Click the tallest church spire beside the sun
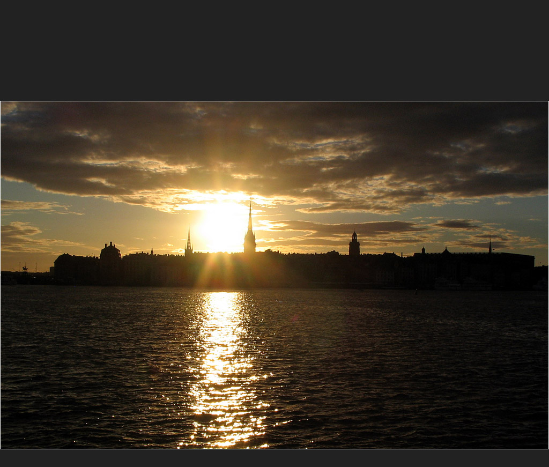 coord(249,231)
